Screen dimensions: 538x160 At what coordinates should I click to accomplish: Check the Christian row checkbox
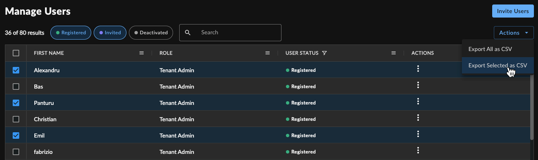point(16,119)
